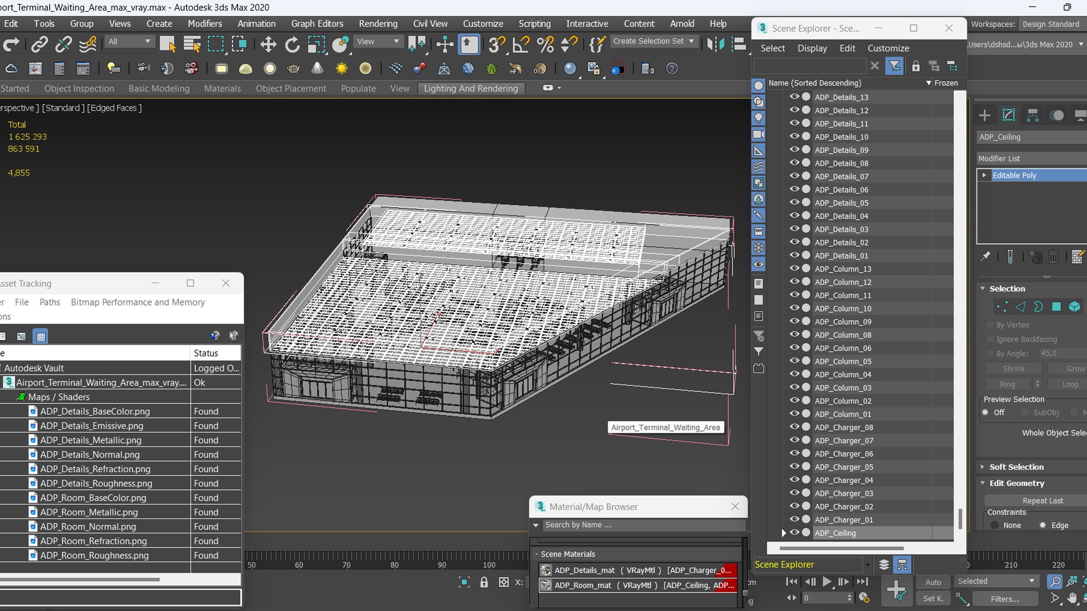Image resolution: width=1087 pixels, height=611 pixels.
Task: Toggle Angle Snap in main toolbar
Action: (x=520, y=44)
